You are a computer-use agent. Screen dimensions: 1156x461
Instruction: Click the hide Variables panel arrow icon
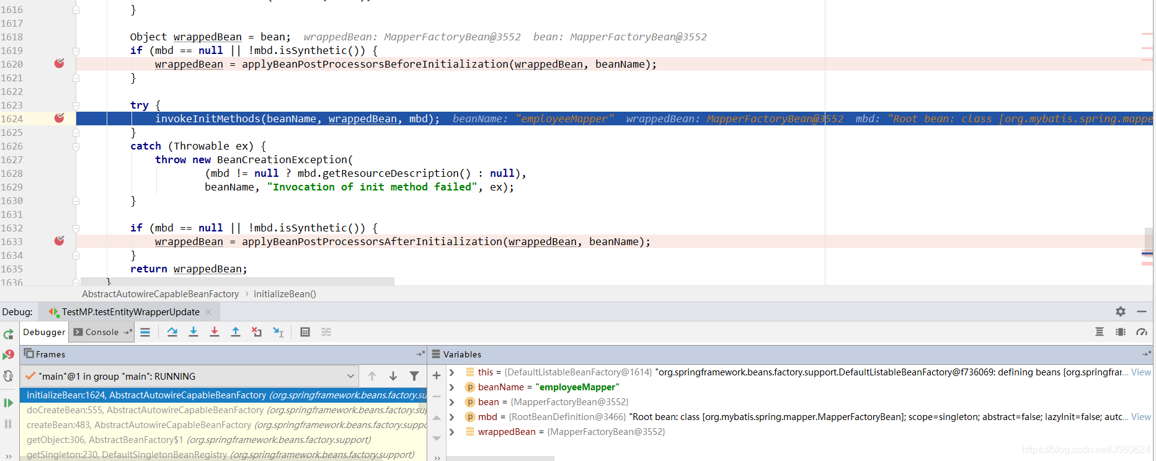[1147, 354]
